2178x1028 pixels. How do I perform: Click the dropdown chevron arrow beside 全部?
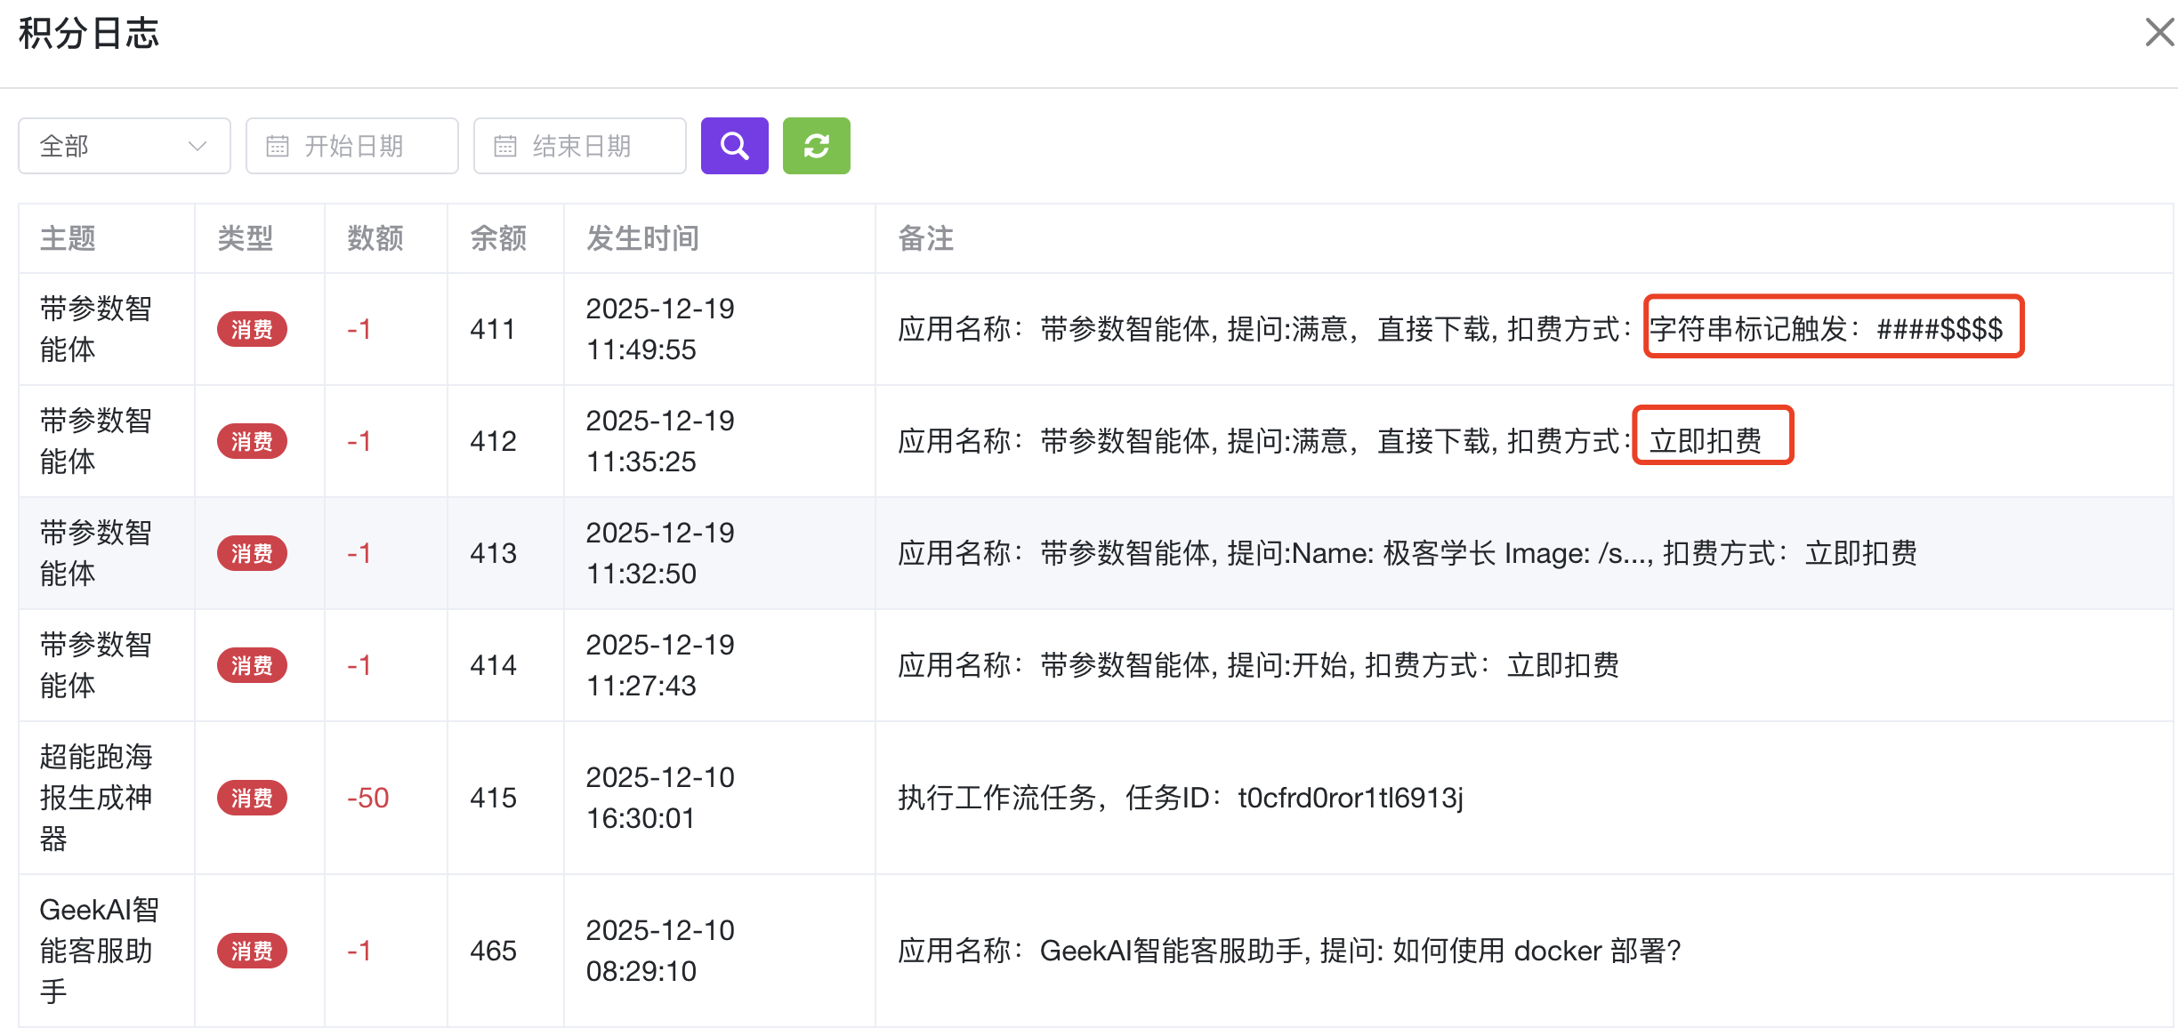pyautogui.click(x=198, y=146)
